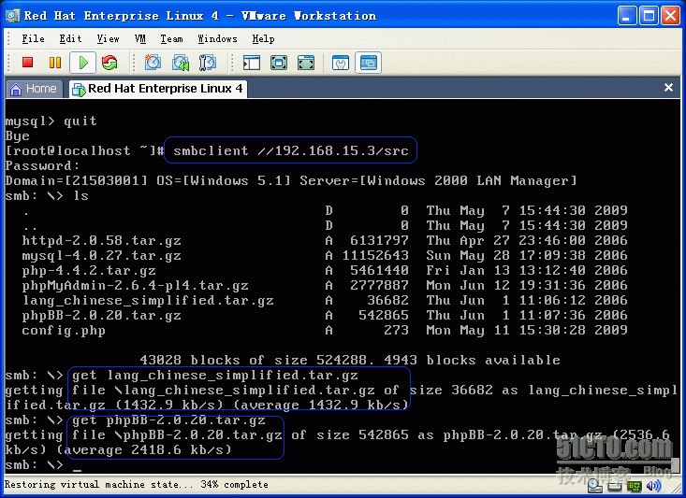Open the Windows menu
Viewport: 686px width, 498px height.
217,39
